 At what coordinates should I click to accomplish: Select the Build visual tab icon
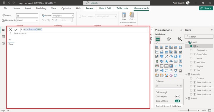[x=158, y=39]
